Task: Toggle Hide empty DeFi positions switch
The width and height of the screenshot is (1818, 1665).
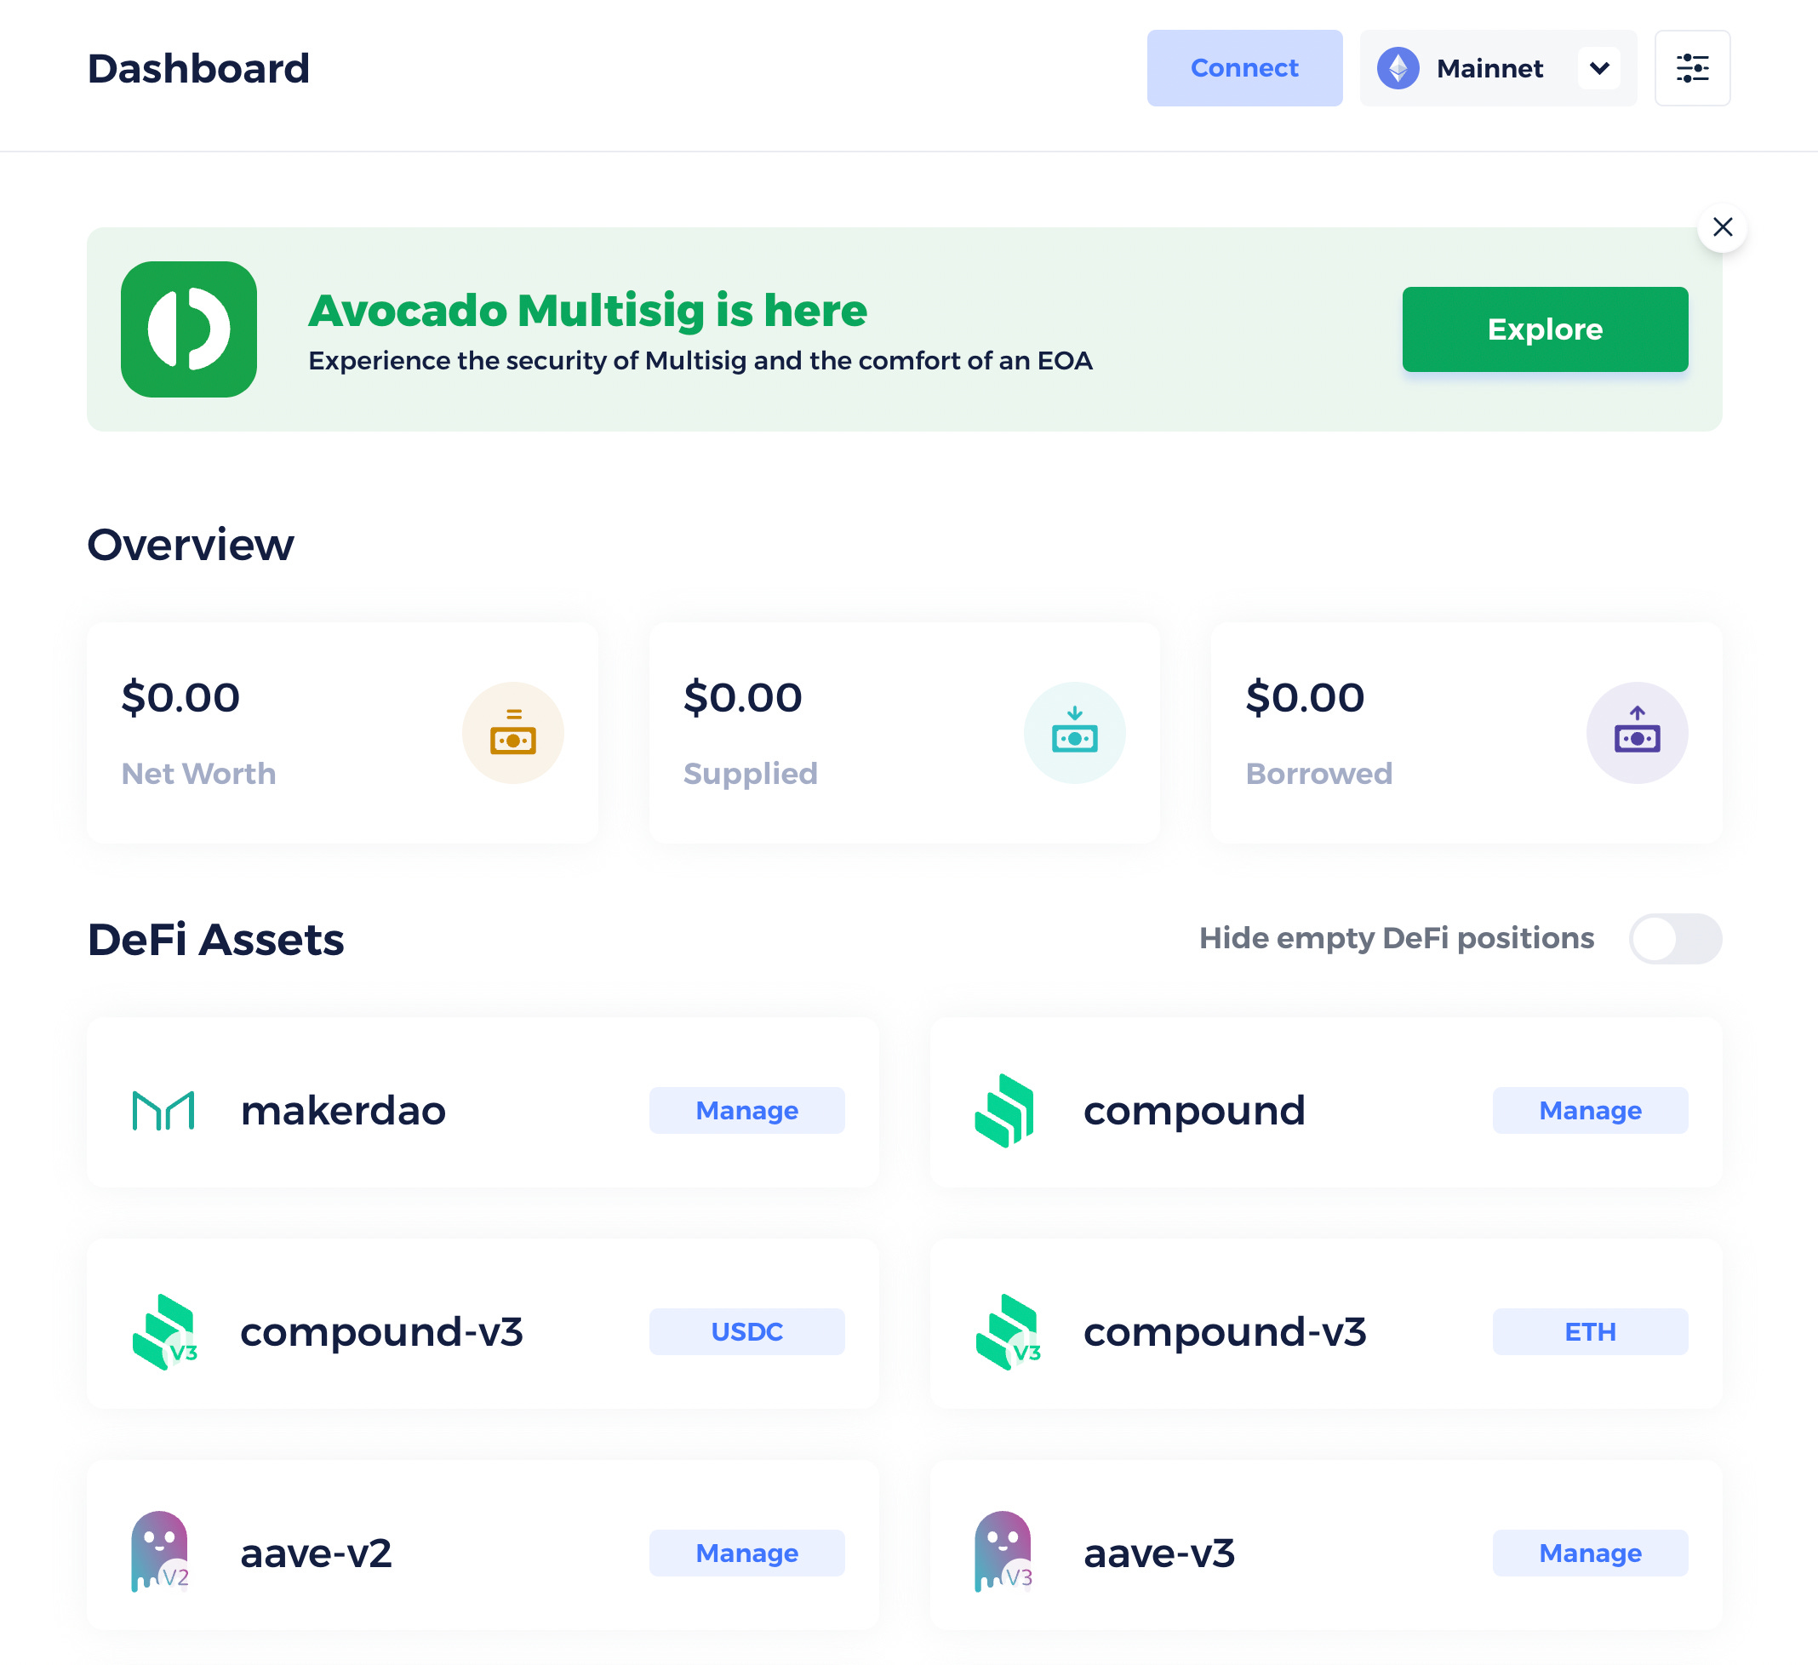Action: point(1675,939)
